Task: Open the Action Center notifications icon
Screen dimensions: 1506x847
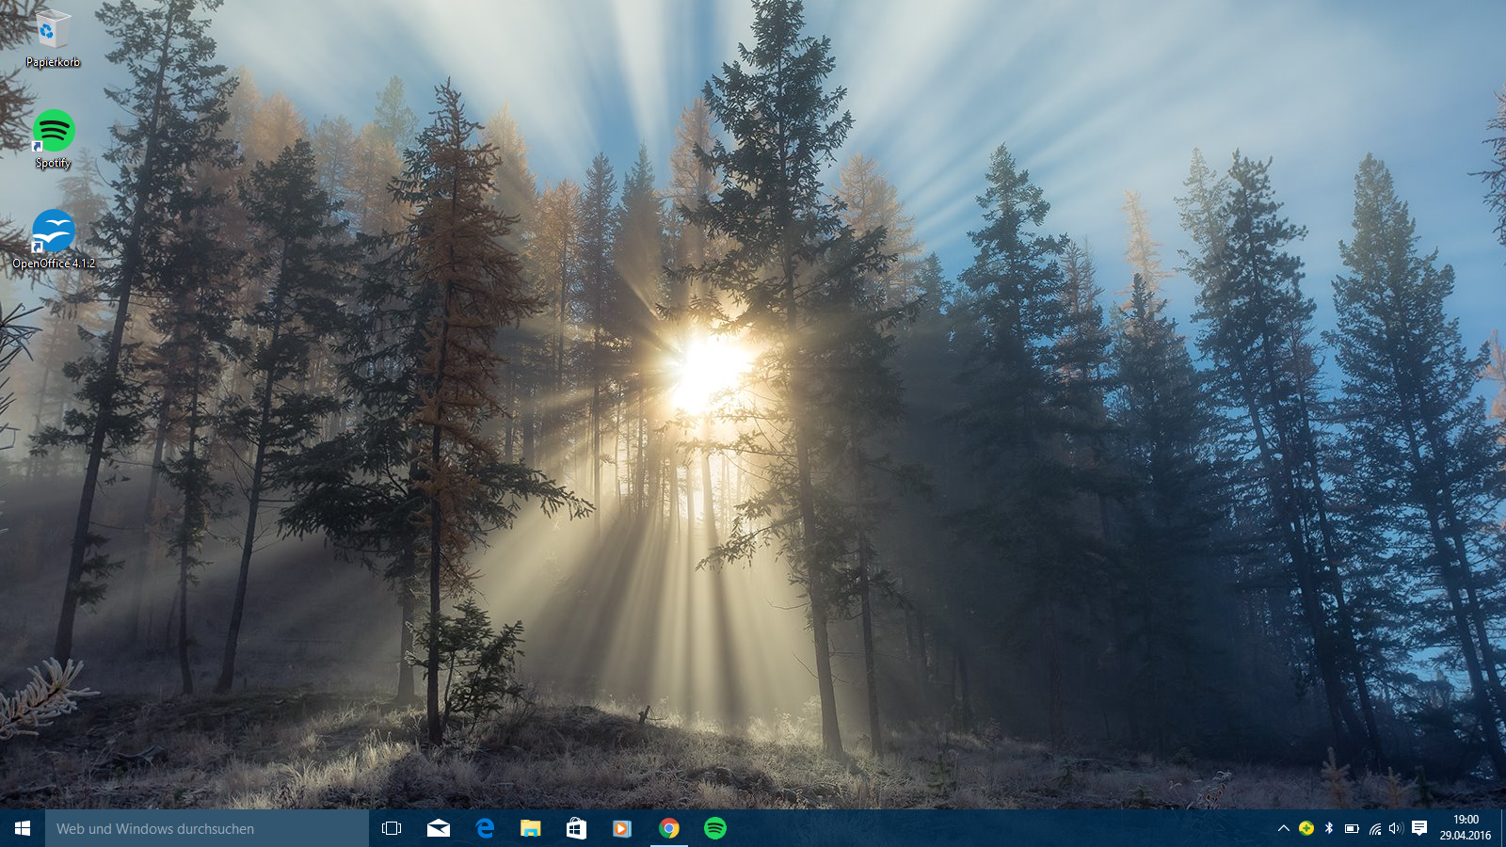Action: [1419, 828]
